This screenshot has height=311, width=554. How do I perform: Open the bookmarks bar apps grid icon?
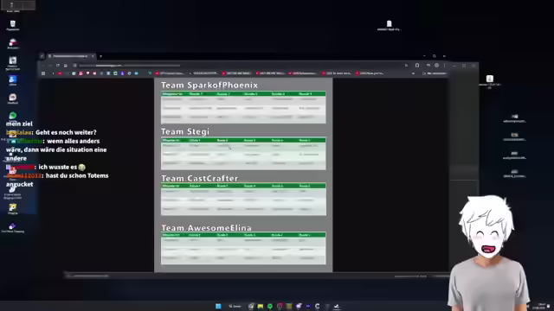coord(43,73)
